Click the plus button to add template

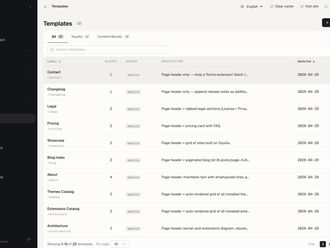tap(326, 23)
